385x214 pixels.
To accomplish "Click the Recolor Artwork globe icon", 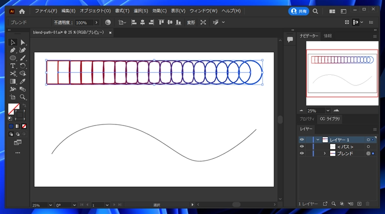I will click(108, 22).
